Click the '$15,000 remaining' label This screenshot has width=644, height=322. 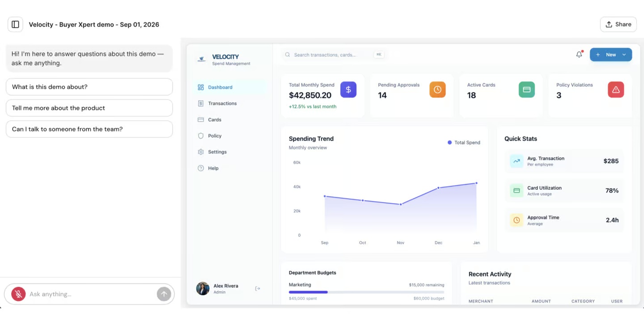pos(427,285)
